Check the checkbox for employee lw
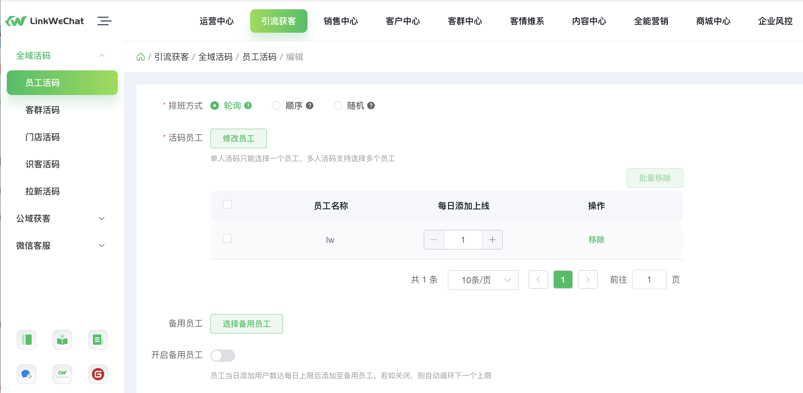803x393 pixels. (227, 239)
